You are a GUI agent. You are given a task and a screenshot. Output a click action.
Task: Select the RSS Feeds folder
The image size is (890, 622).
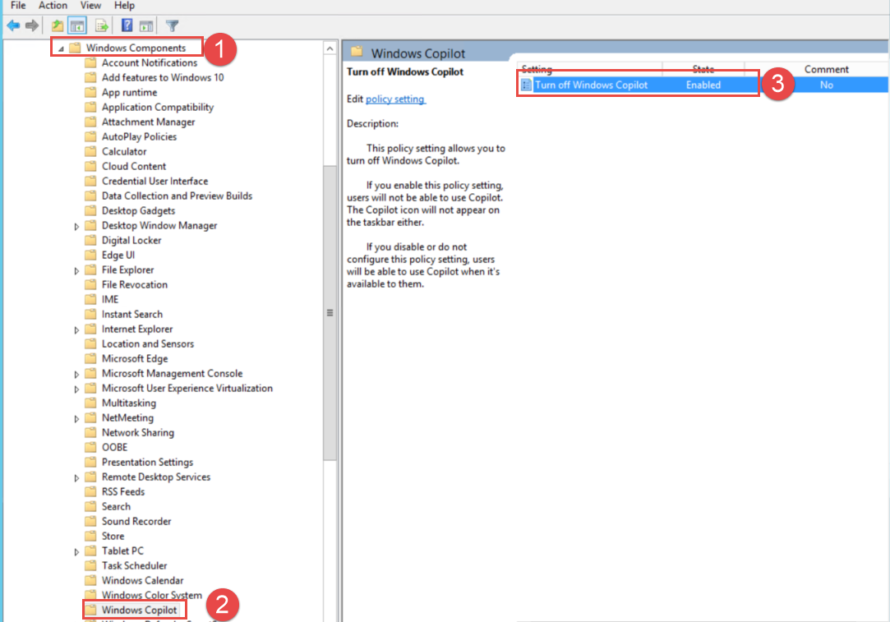pos(123,491)
